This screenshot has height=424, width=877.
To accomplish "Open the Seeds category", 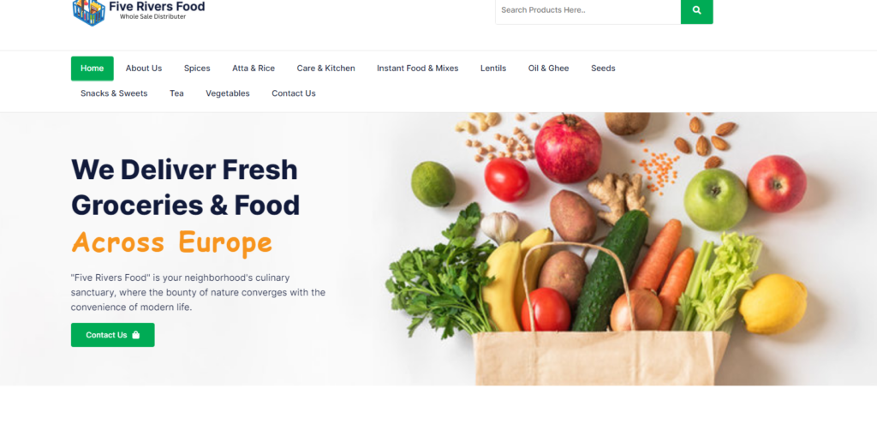I will [603, 69].
